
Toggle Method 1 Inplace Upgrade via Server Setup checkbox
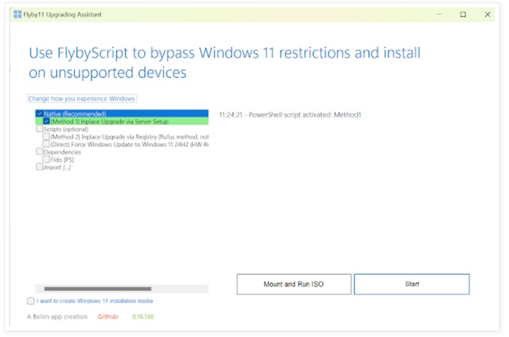46,121
